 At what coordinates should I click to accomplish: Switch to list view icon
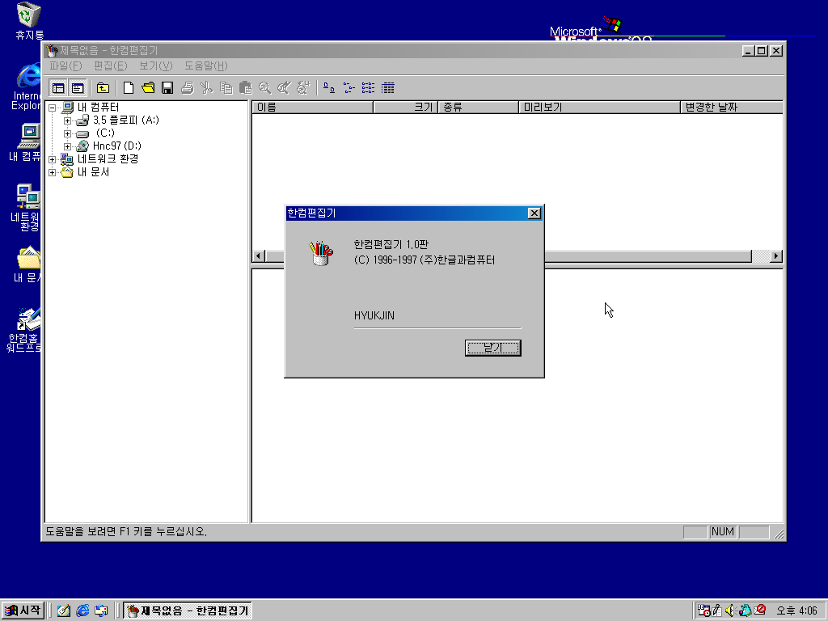[x=368, y=88]
